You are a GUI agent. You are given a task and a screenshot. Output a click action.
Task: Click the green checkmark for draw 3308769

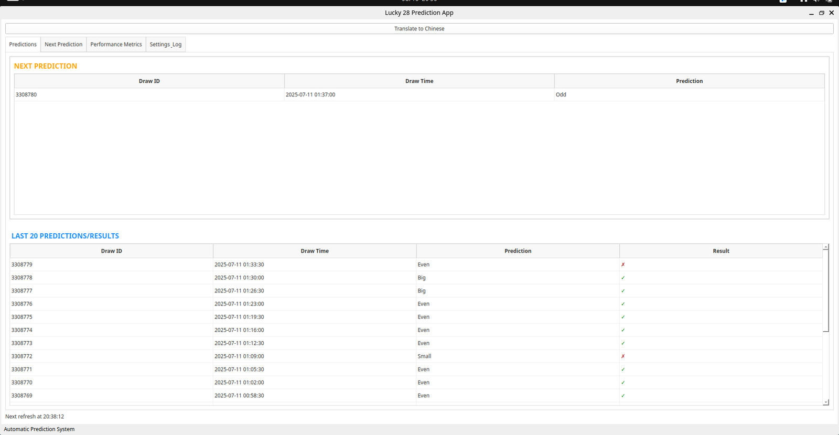[x=623, y=396]
